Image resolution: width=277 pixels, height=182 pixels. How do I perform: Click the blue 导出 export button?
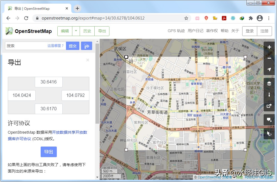click(49, 152)
